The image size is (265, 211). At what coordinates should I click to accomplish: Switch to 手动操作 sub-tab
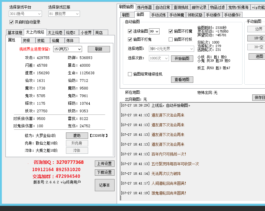[x=213, y=15]
